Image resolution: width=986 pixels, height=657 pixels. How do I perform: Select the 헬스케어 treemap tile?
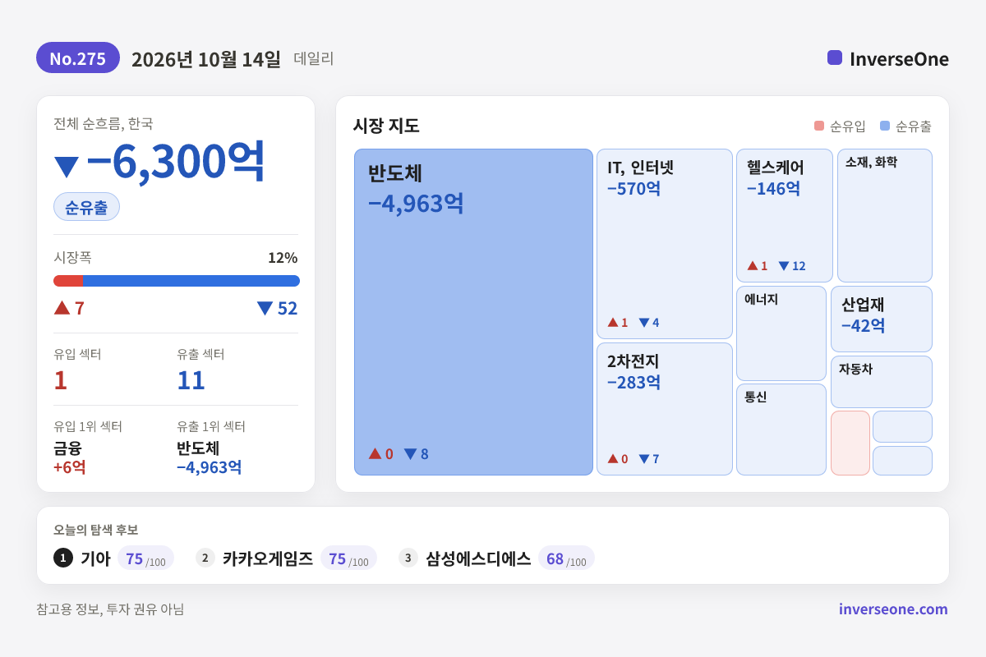click(785, 215)
